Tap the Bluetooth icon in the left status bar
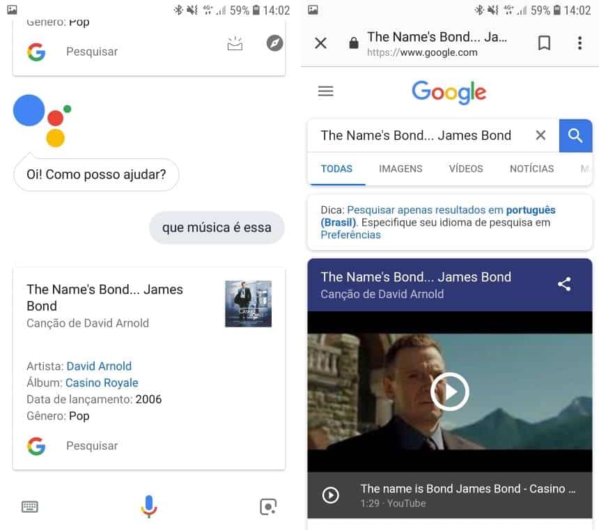Image resolution: width=599 pixels, height=530 pixels. pyautogui.click(x=178, y=10)
